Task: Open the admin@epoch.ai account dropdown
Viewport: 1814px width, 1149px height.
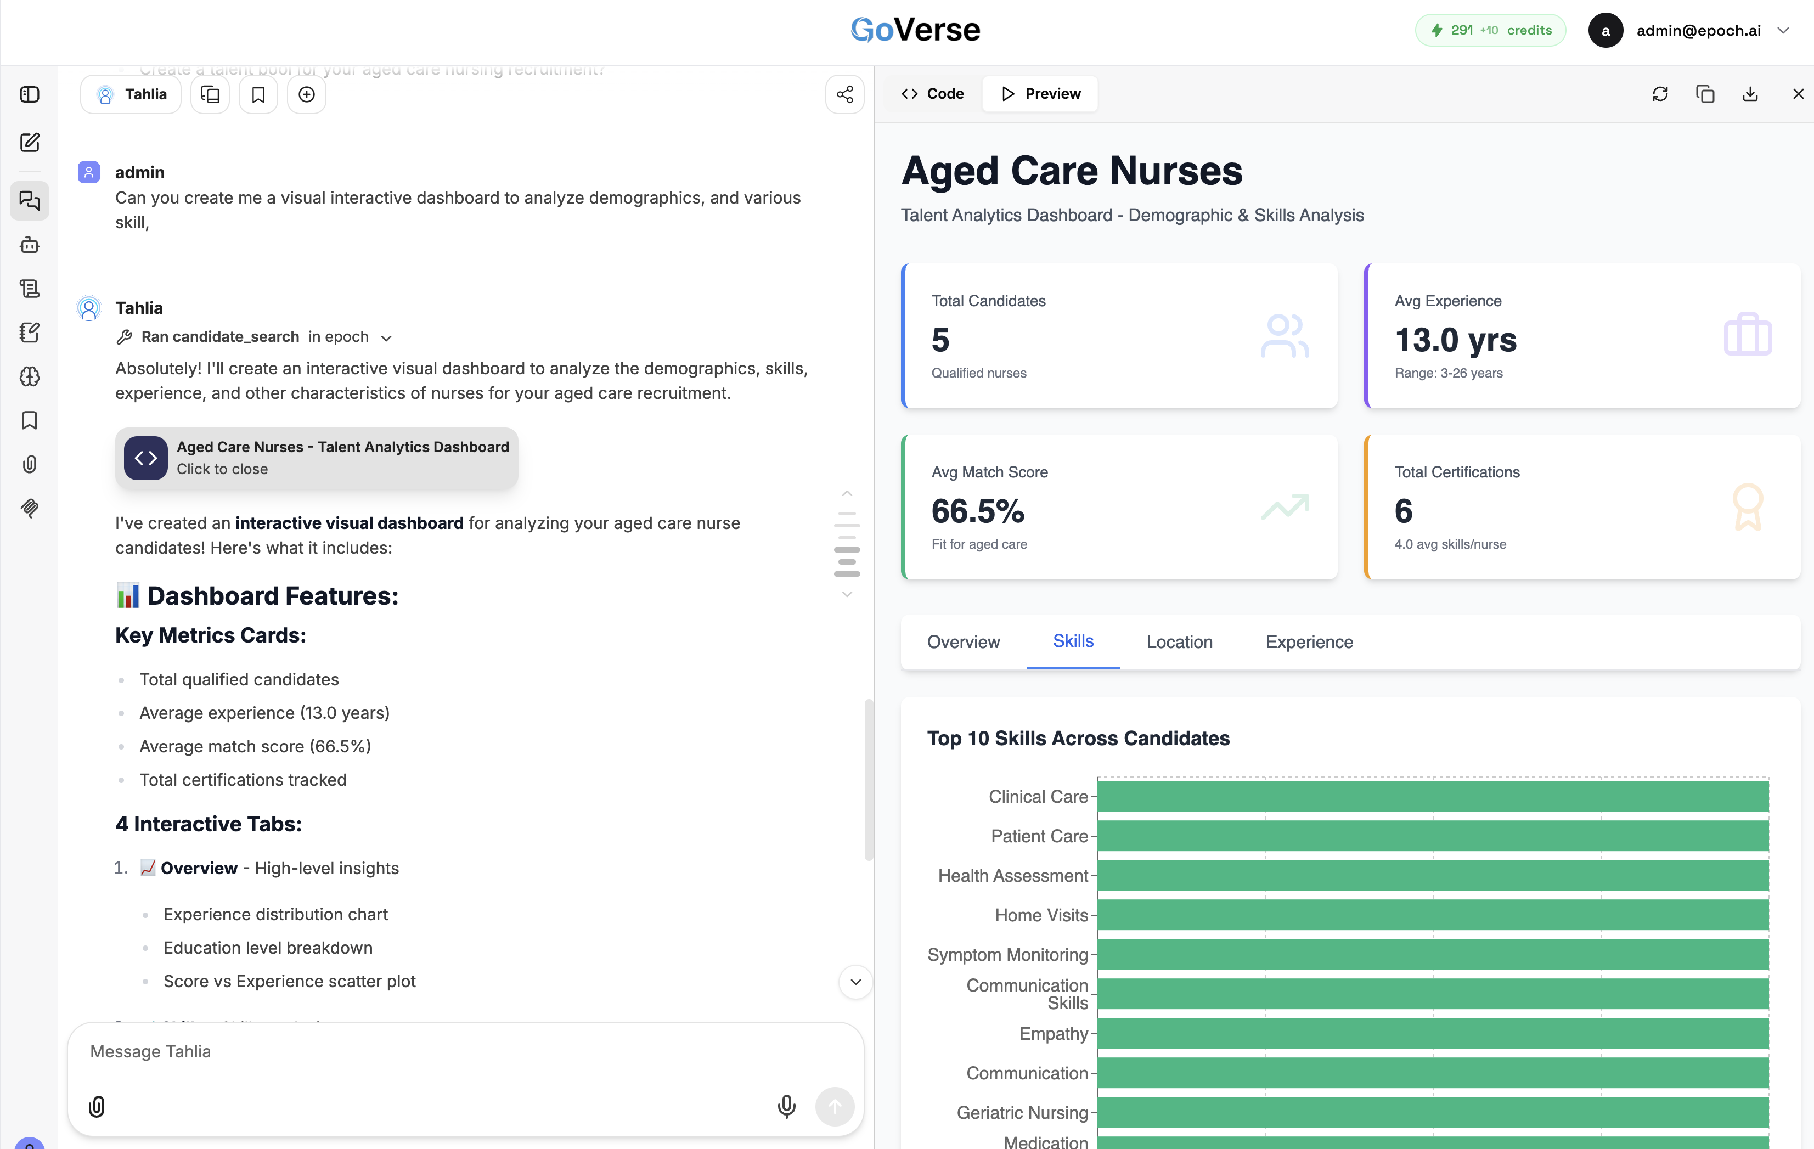Action: tap(1689, 30)
